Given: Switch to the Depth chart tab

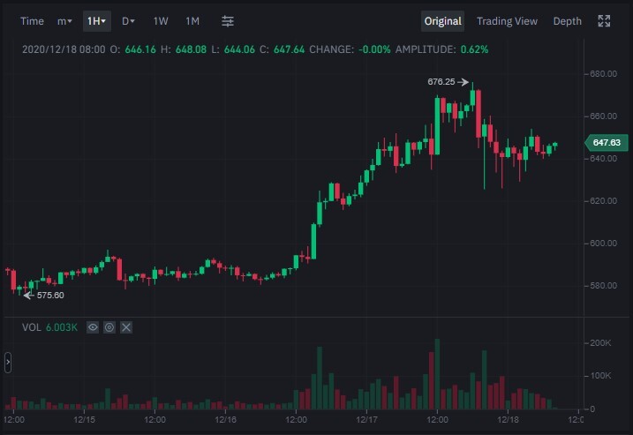Looking at the screenshot, I should pos(567,21).
